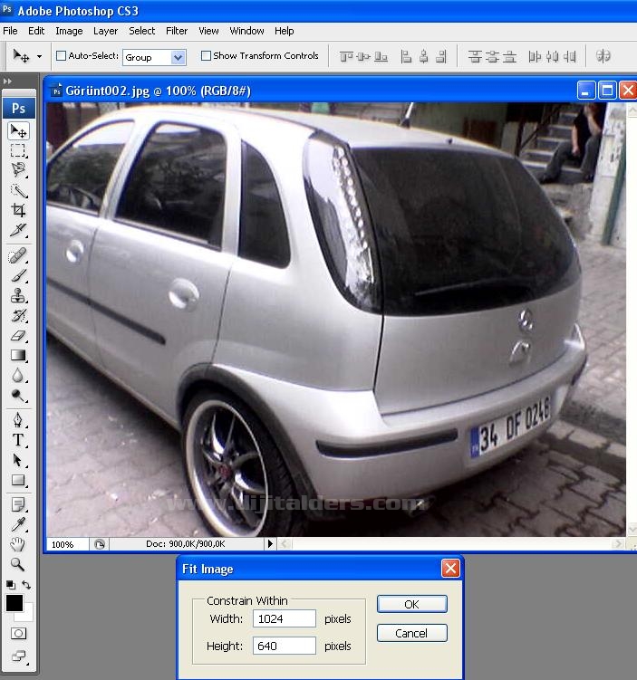Select the Horizontal Type tool
637x680 pixels.
coord(18,440)
